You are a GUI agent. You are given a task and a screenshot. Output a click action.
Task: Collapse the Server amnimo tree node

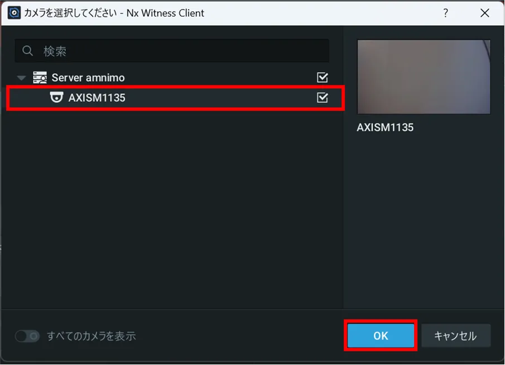coord(22,78)
